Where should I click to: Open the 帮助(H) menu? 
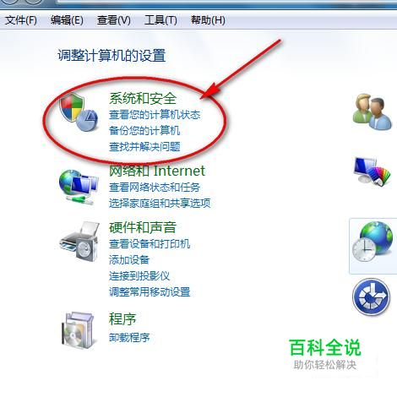tap(208, 20)
